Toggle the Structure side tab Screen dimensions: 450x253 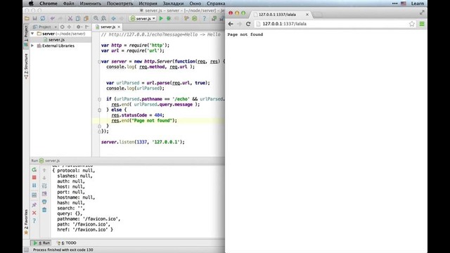26,66
